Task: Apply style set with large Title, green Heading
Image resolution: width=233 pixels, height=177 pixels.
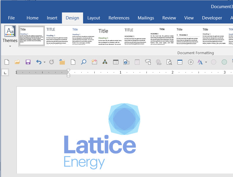Action: click(x=110, y=36)
